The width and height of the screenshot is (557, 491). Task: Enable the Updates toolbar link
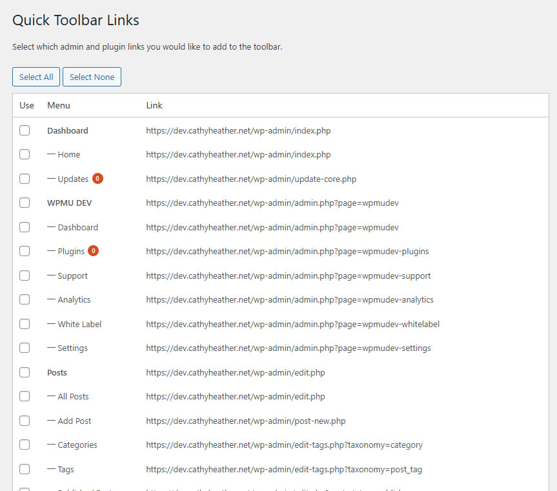pyautogui.click(x=25, y=179)
